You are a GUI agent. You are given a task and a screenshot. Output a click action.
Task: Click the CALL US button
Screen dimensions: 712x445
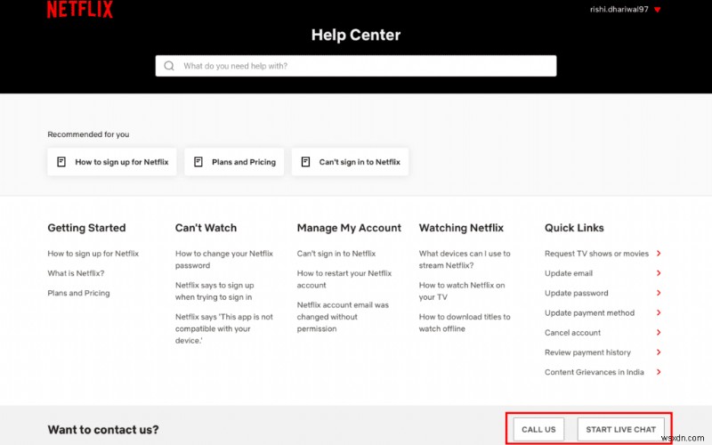(x=538, y=430)
